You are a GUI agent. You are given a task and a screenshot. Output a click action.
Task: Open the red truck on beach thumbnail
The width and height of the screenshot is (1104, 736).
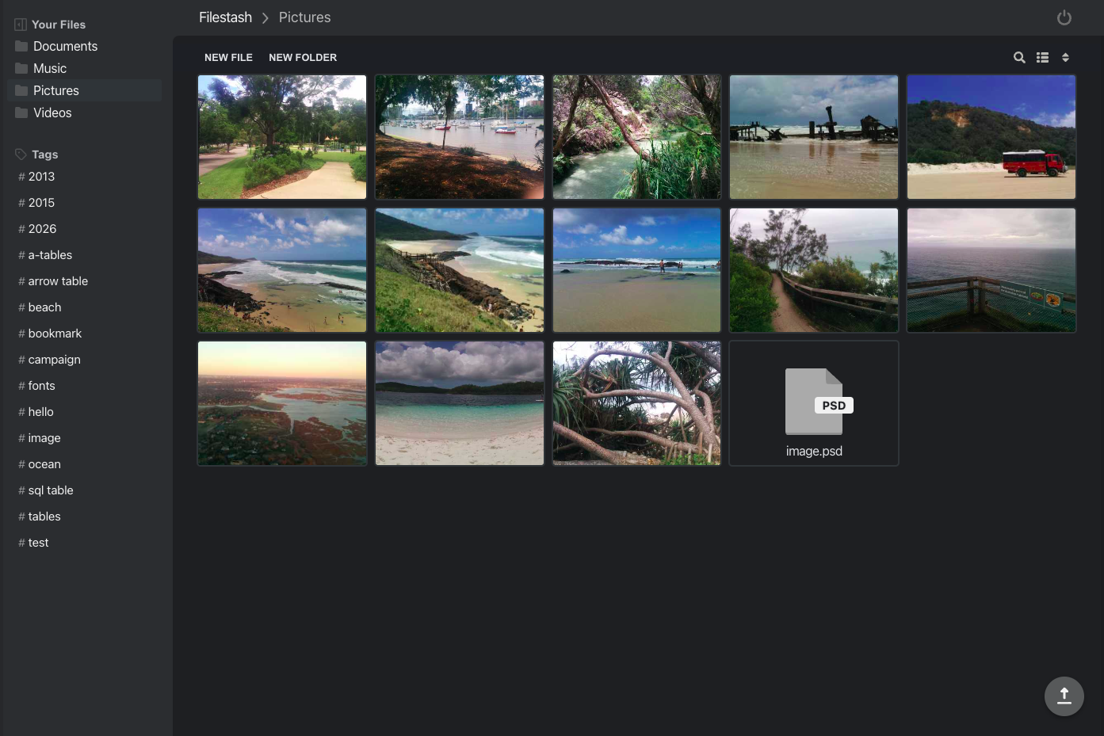click(991, 137)
